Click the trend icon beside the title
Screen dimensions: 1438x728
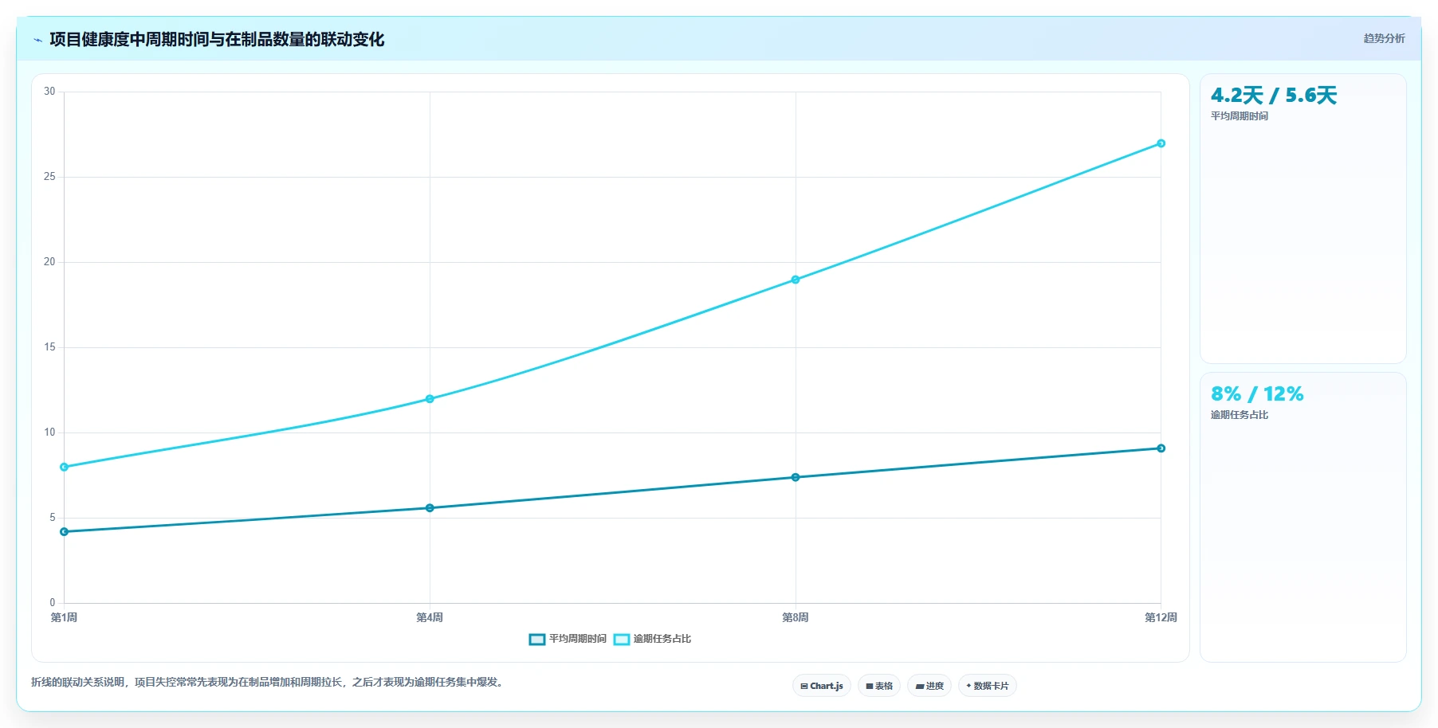[37, 40]
